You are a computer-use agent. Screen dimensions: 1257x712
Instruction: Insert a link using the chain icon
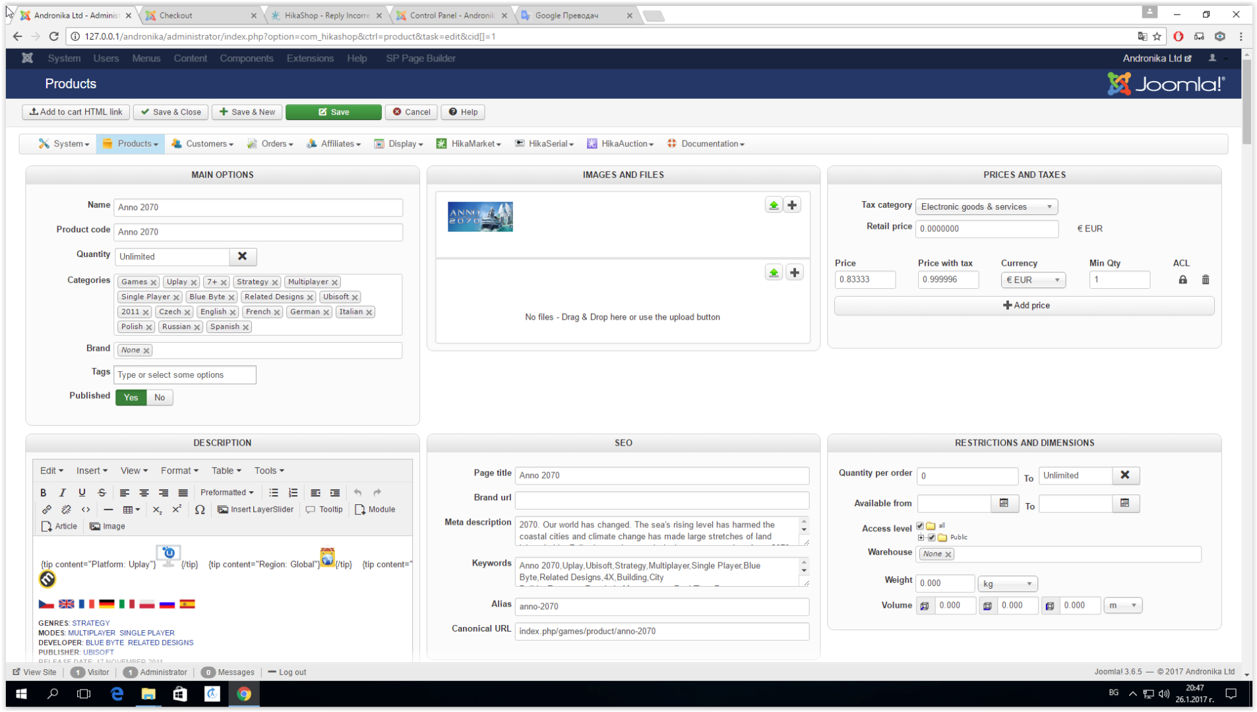pyautogui.click(x=47, y=510)
